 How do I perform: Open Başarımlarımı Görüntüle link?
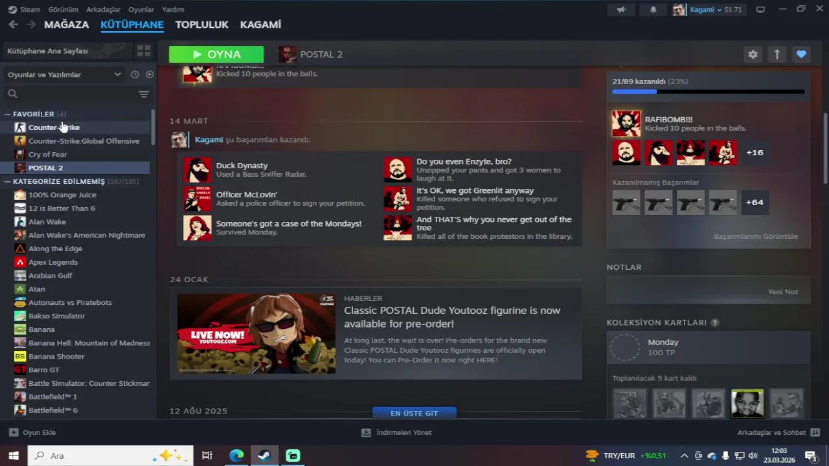coord(756,236)
